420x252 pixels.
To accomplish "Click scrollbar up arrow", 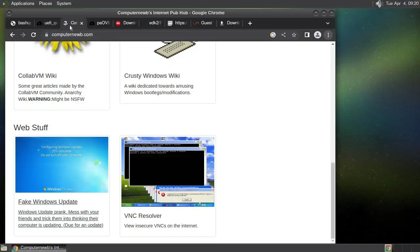I will pyautogui.click(x=333, y=44).
